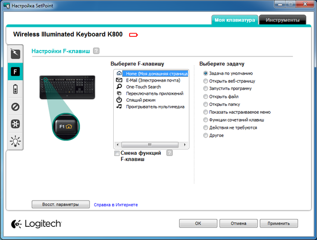Open the asterisk settings sidebar icon
317x240 pixels.
(x=15, y=124)
